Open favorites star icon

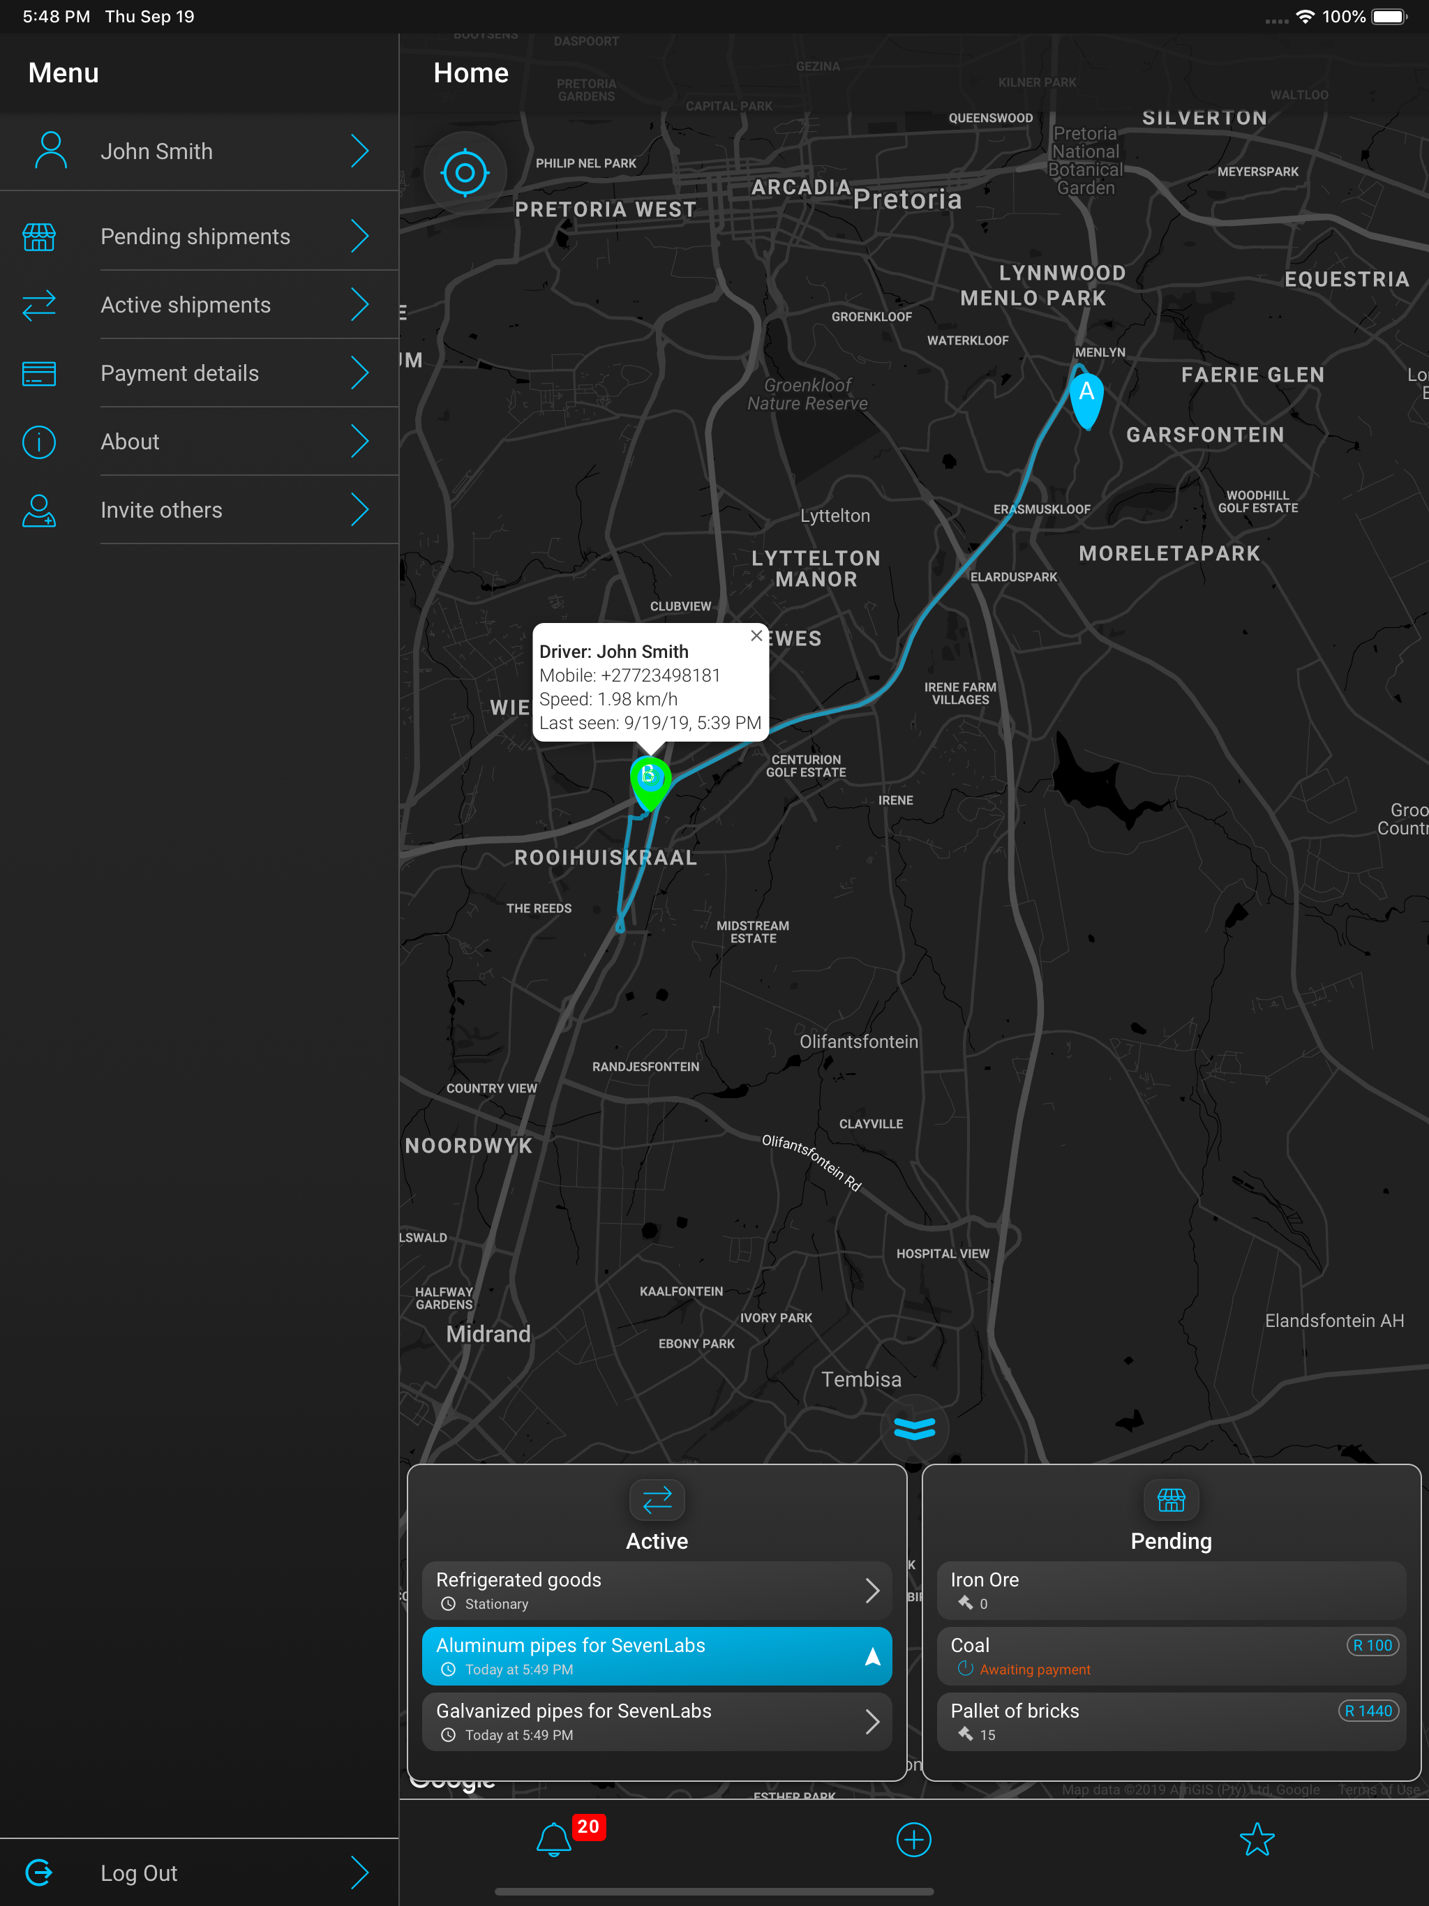[1257, 1840]
